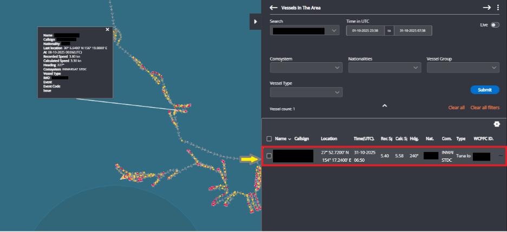The width and height of the screenshot is (507, 232).
Task: Tick the checkbox on the vessel row
Action: click(x=269, y=156)
